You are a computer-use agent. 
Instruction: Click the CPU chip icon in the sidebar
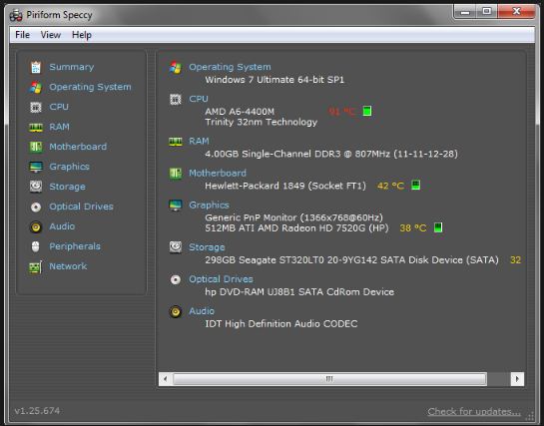[36, 107]
